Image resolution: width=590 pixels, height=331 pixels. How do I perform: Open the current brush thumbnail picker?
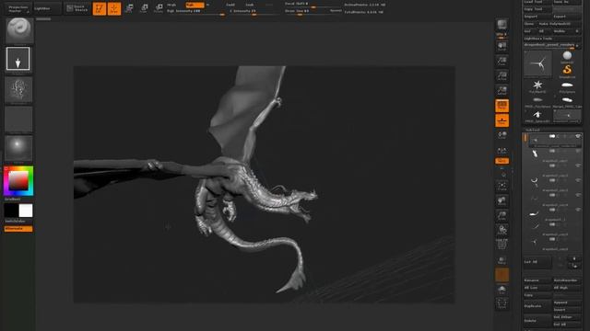point(19,30)
